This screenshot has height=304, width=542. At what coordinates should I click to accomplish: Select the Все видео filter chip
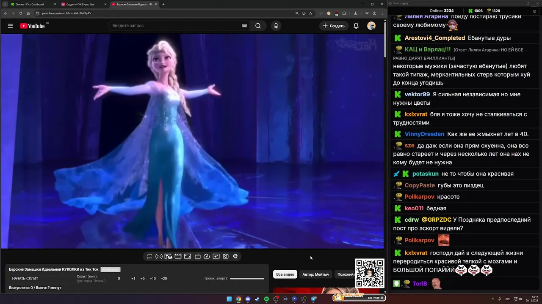(285, 274)
